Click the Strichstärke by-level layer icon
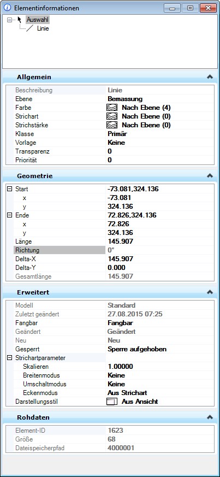 click(112, 125)
